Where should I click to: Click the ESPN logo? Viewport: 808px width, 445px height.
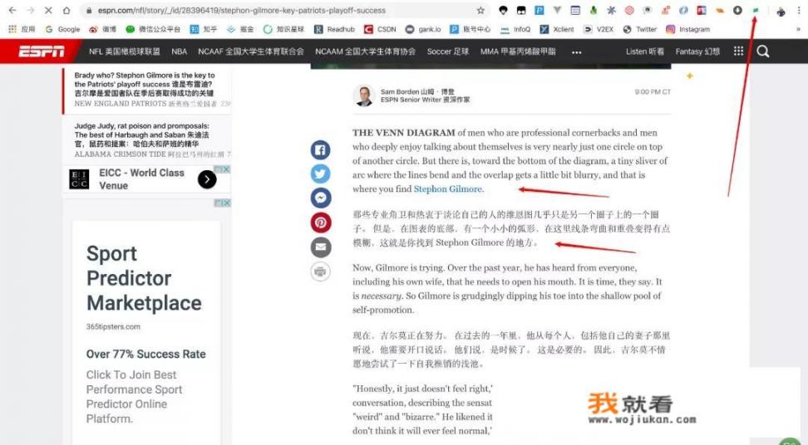[x=42, y=51]
